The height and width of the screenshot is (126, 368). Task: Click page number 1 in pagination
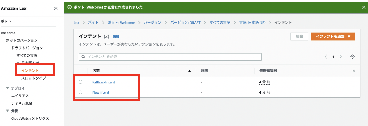tap(333, 57)
